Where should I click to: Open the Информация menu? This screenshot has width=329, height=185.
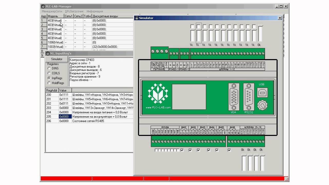pos(95,11)
